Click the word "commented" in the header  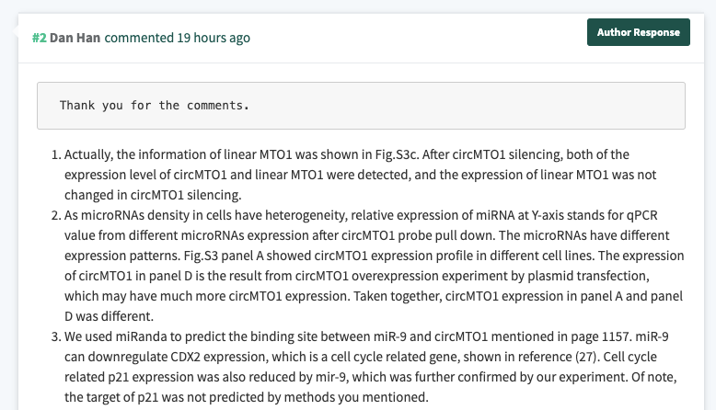pos(139,38)
